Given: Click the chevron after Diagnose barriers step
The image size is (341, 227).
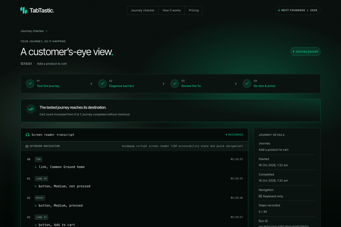Looking at the screenshot, I should coord(164,84).
